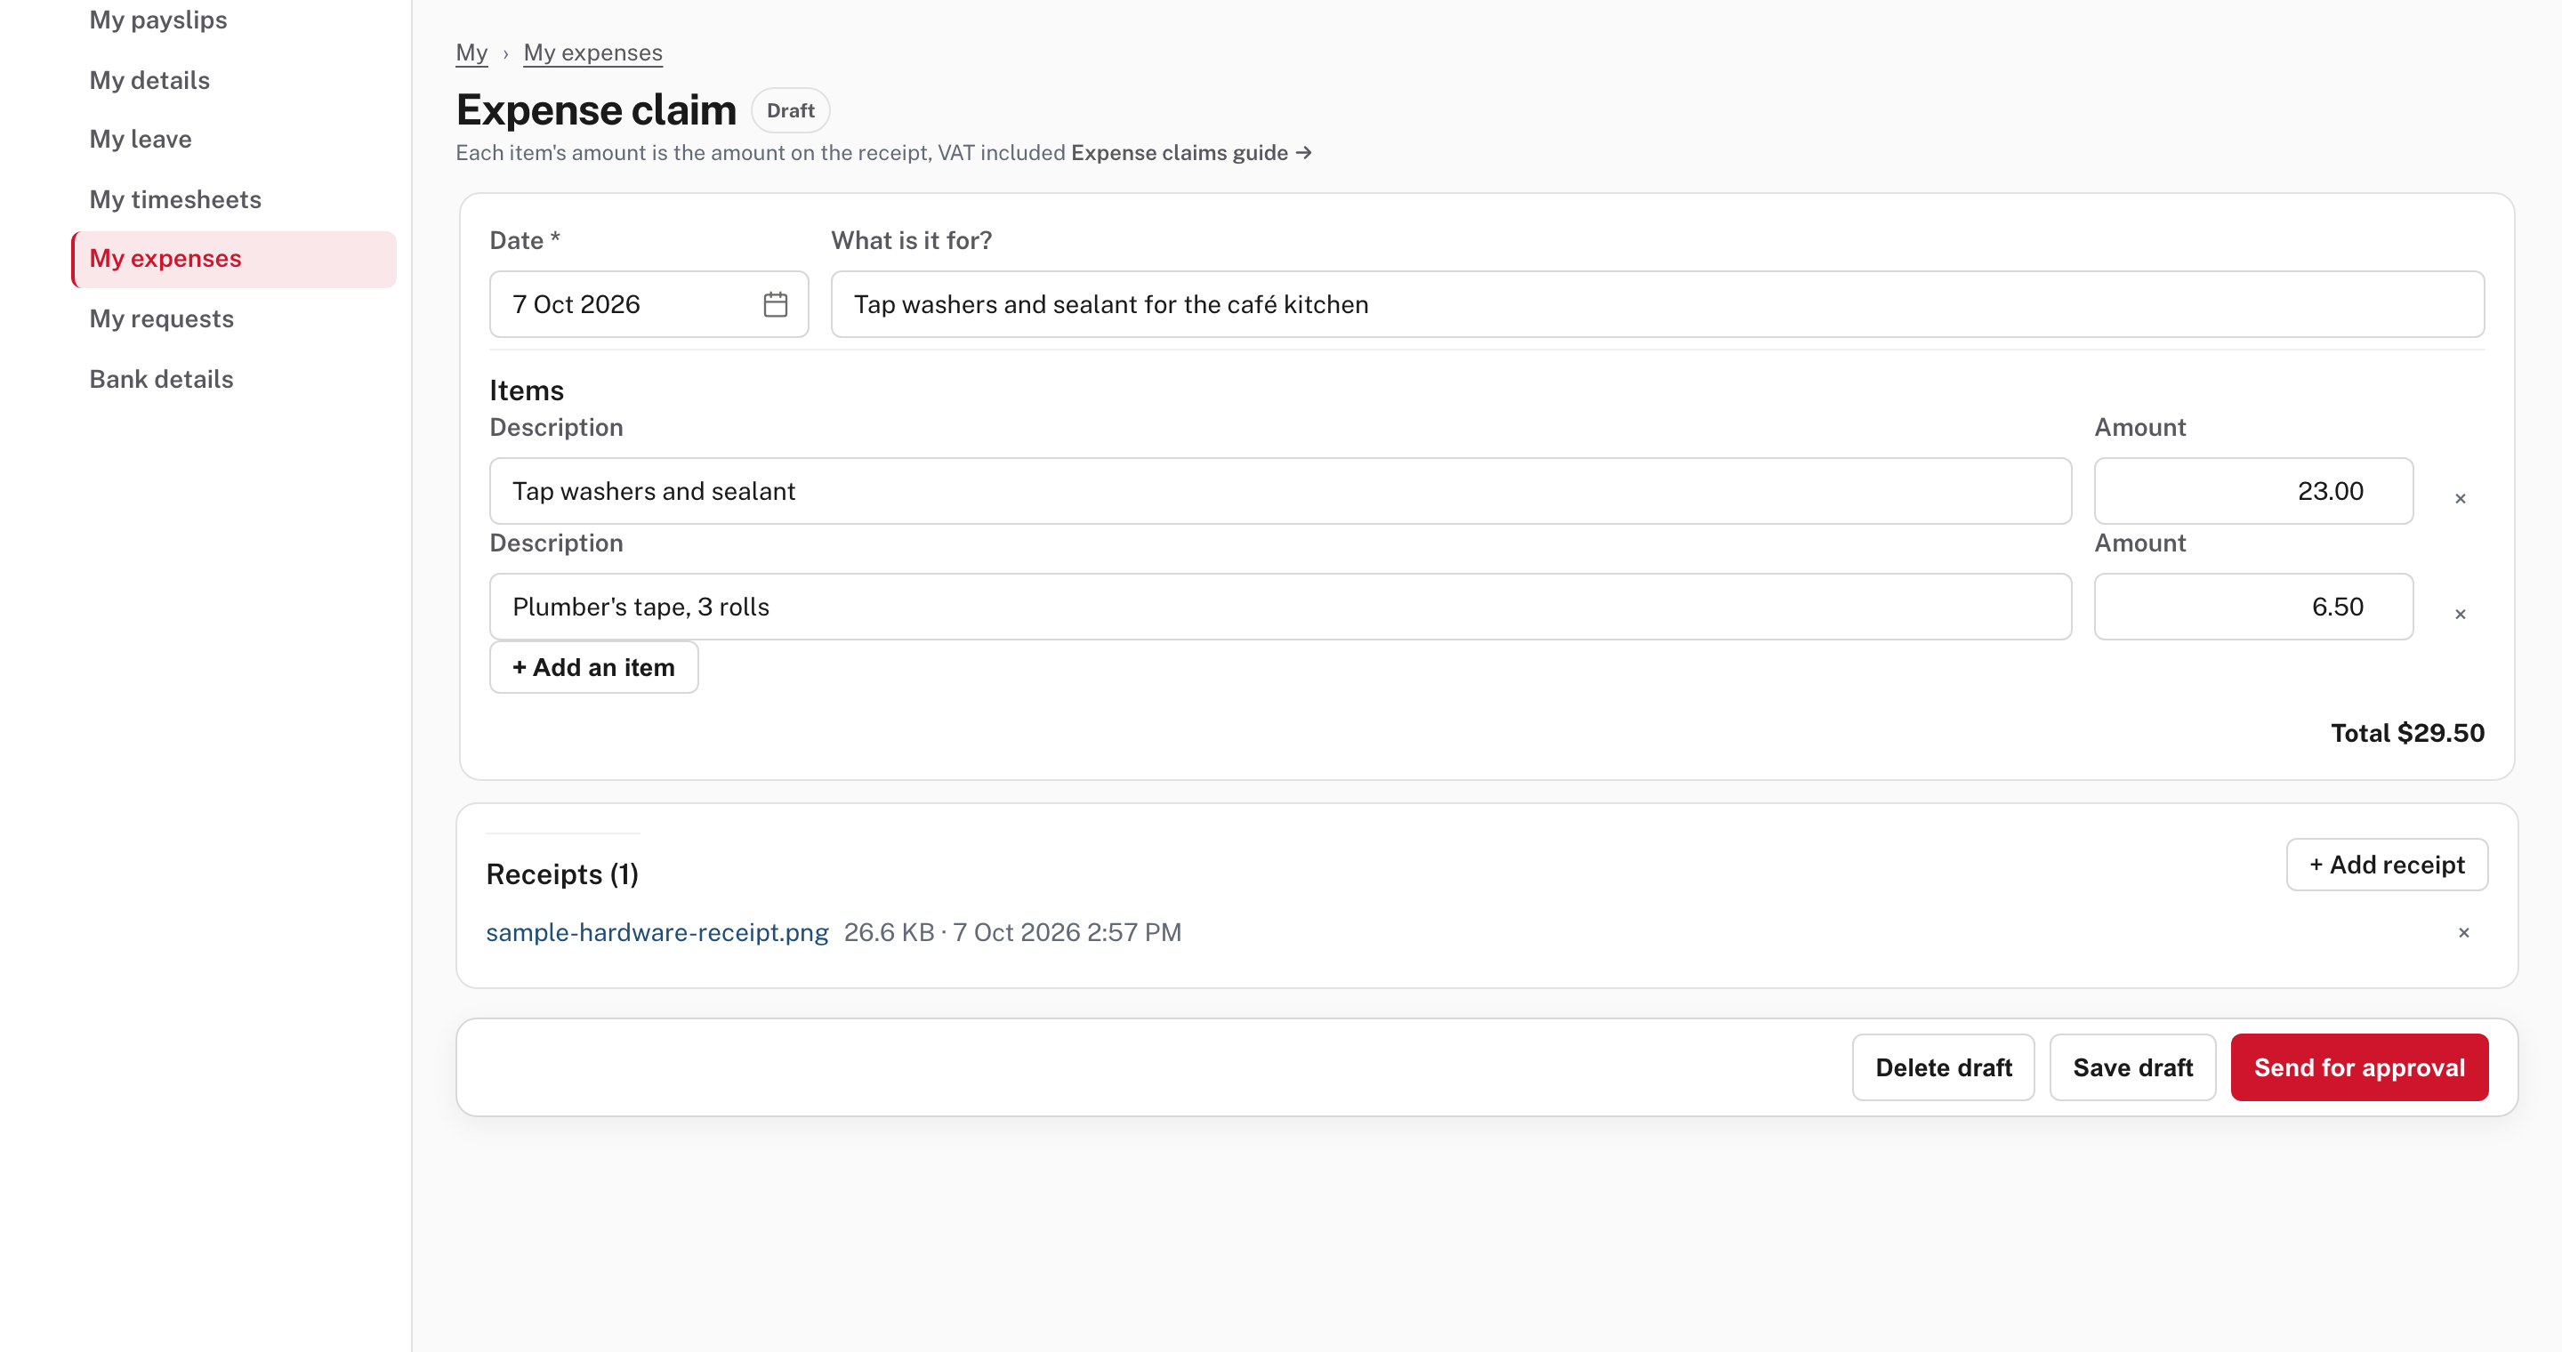Click the Total $29.50 text
This screenshot has width=2562, height=1352.
(2407, 734)
